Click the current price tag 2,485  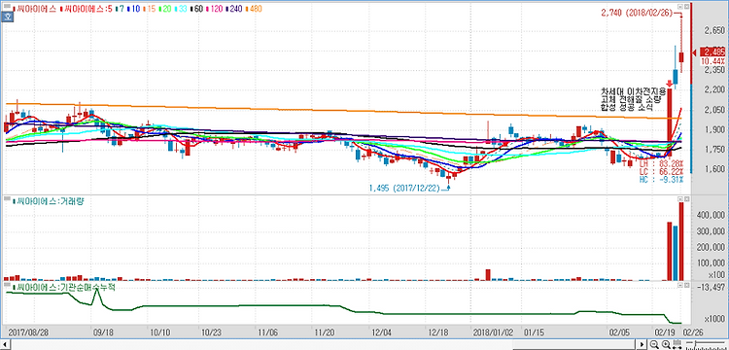[712, 52]
